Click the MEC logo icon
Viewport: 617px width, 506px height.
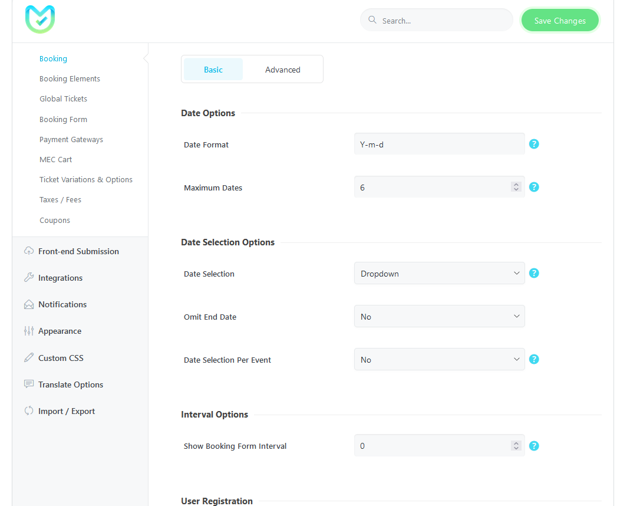[39, 19]
